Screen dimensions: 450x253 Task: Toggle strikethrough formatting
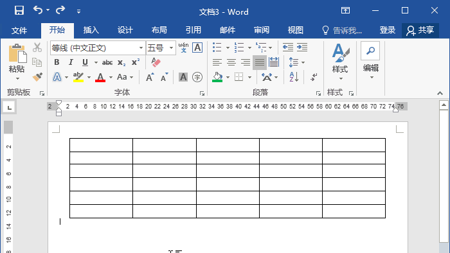click(x=107, y=62)
